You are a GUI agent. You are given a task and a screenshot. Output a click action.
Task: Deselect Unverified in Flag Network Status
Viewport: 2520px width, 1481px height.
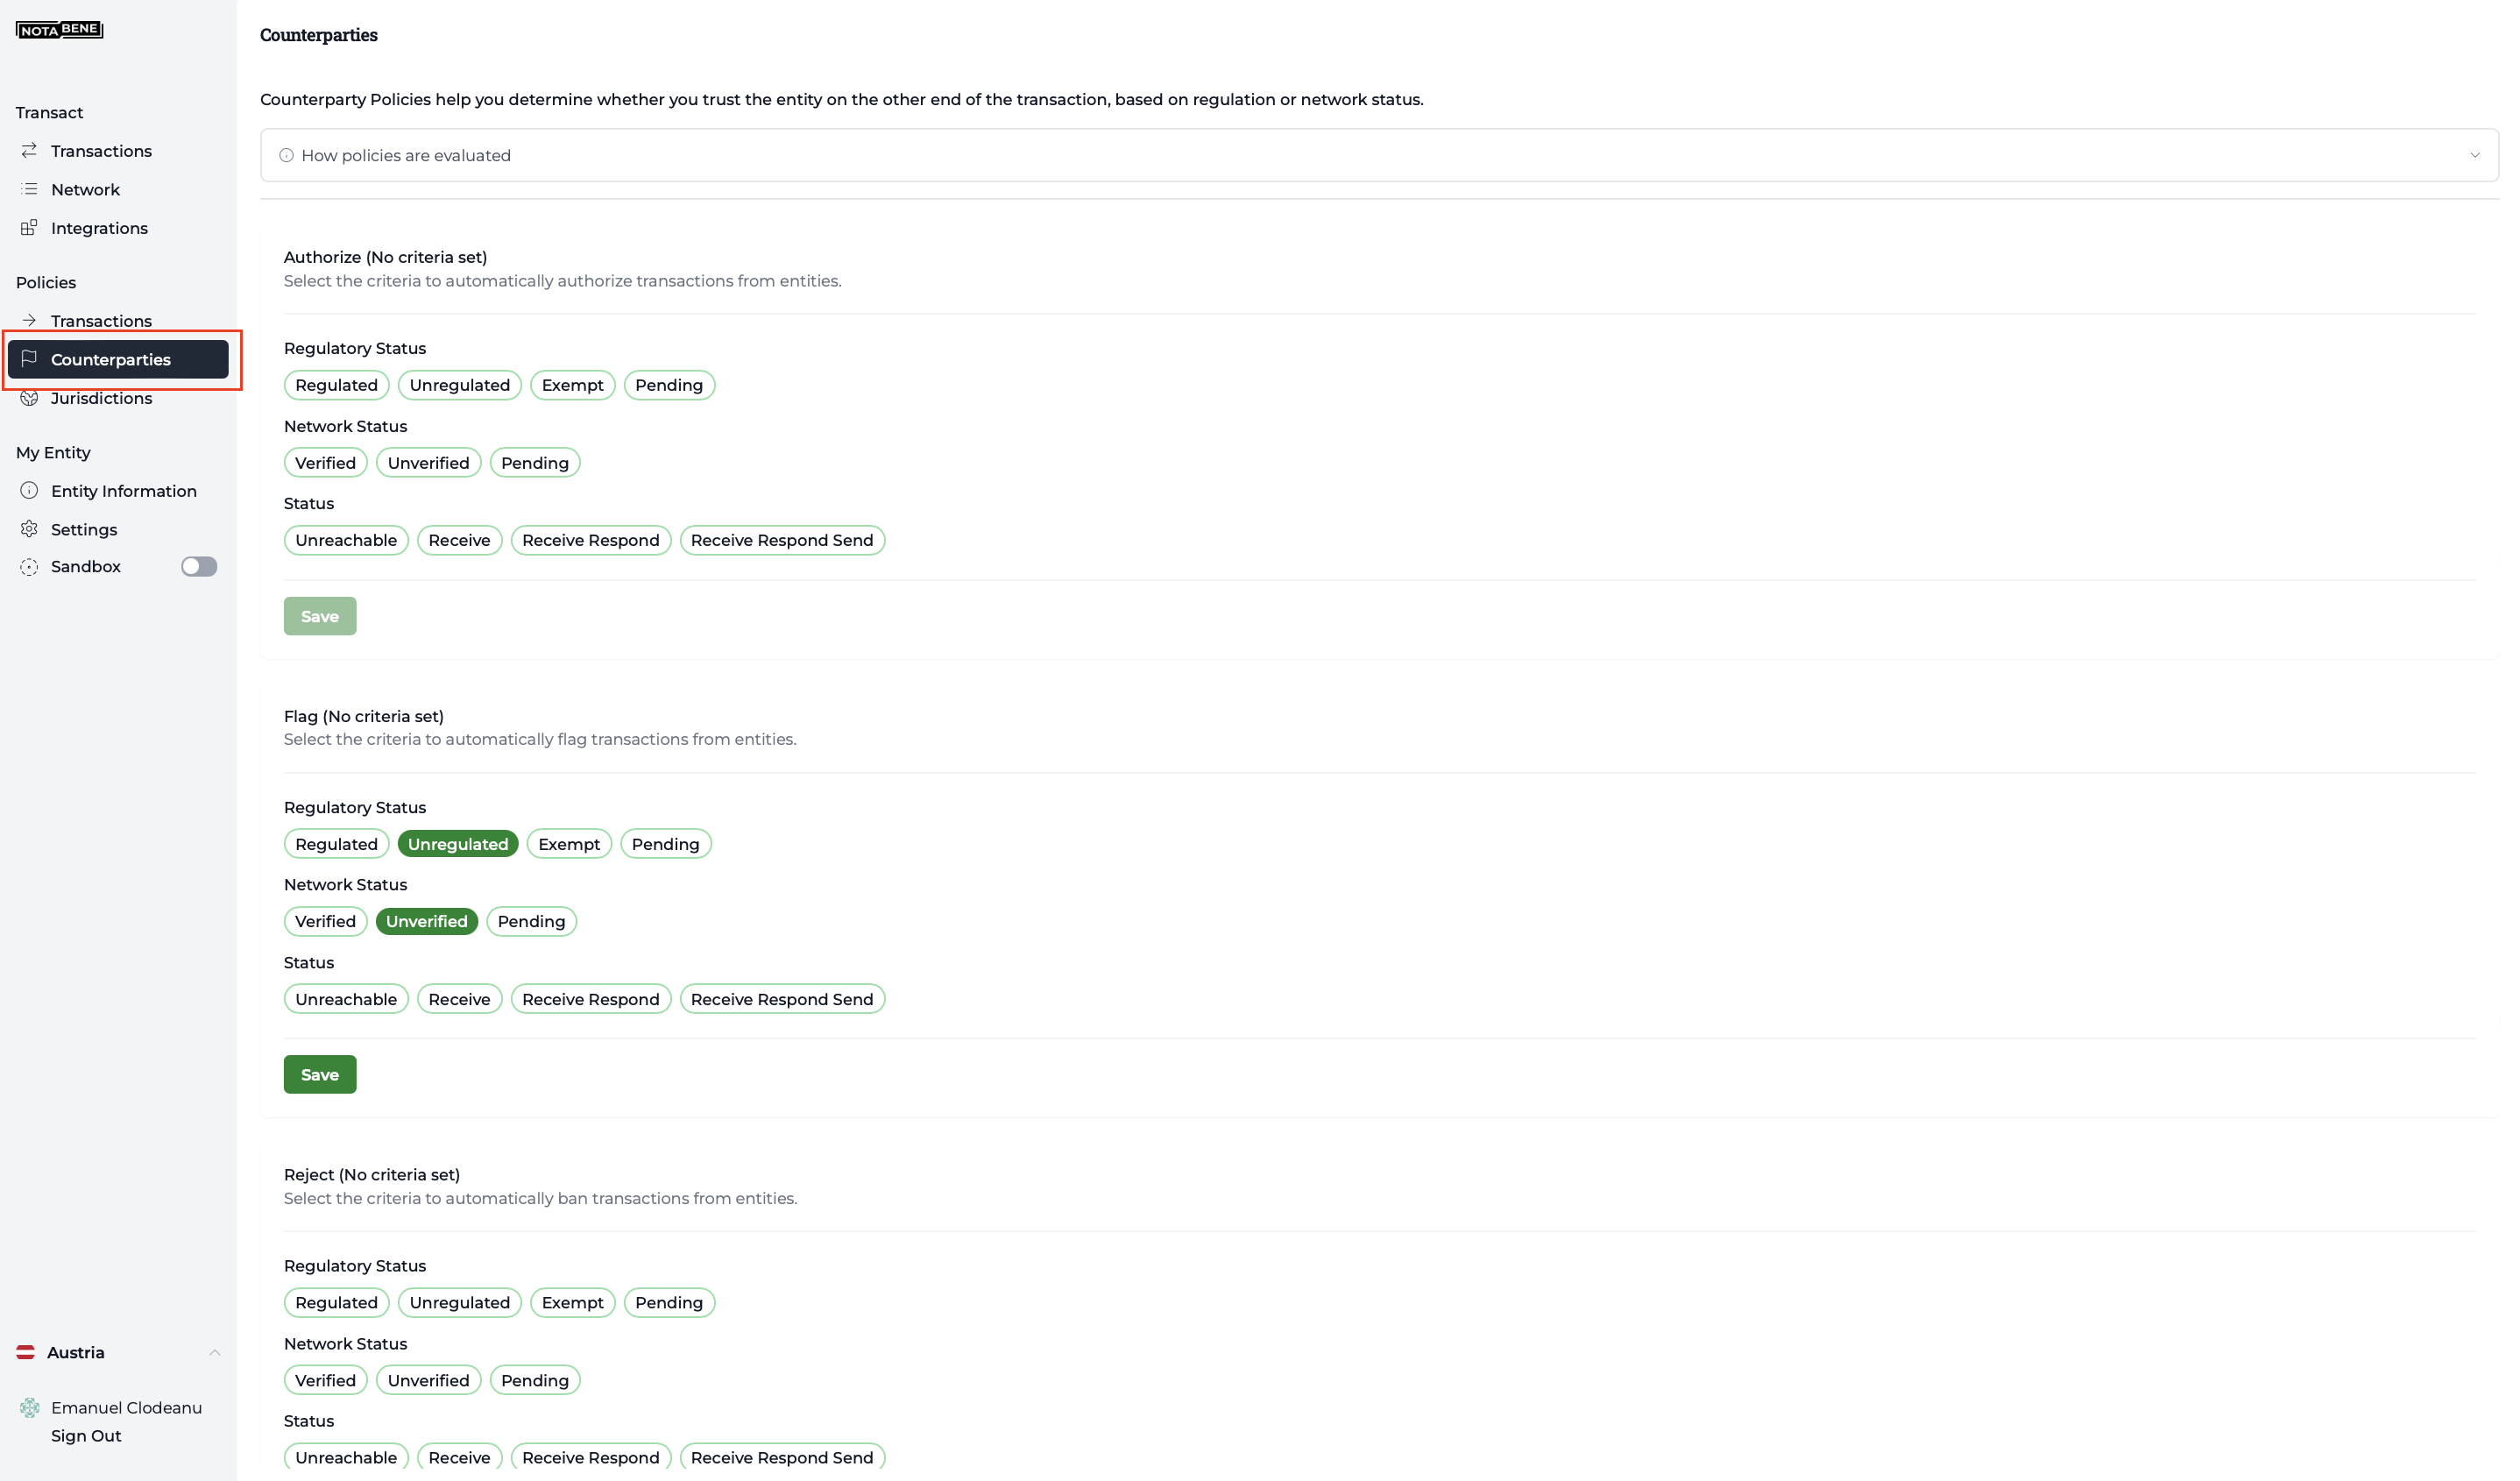coord(427,921)
